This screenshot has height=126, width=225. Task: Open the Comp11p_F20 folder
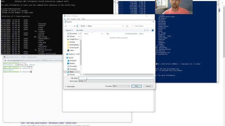[74, 48]
